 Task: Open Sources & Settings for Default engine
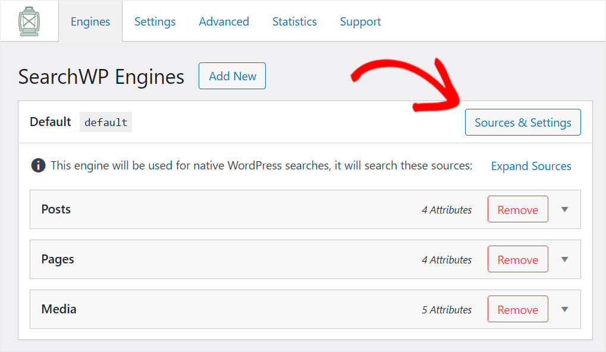pos(523,122)
